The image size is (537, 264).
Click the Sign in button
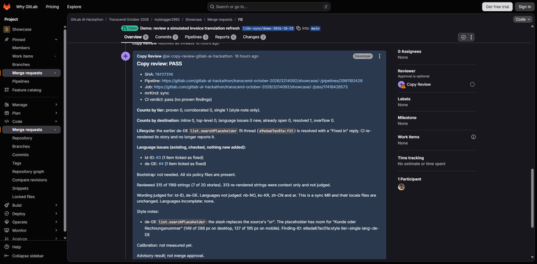coord(524,7)
